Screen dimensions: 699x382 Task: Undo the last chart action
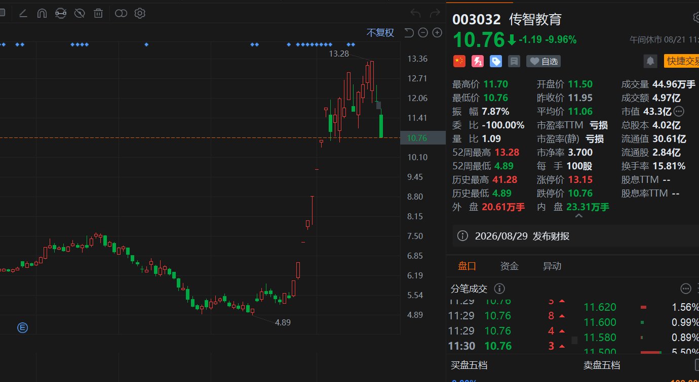point(415,13)
